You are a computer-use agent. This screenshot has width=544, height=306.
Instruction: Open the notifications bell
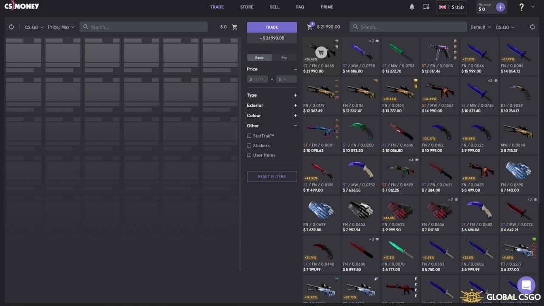point(412,7)
